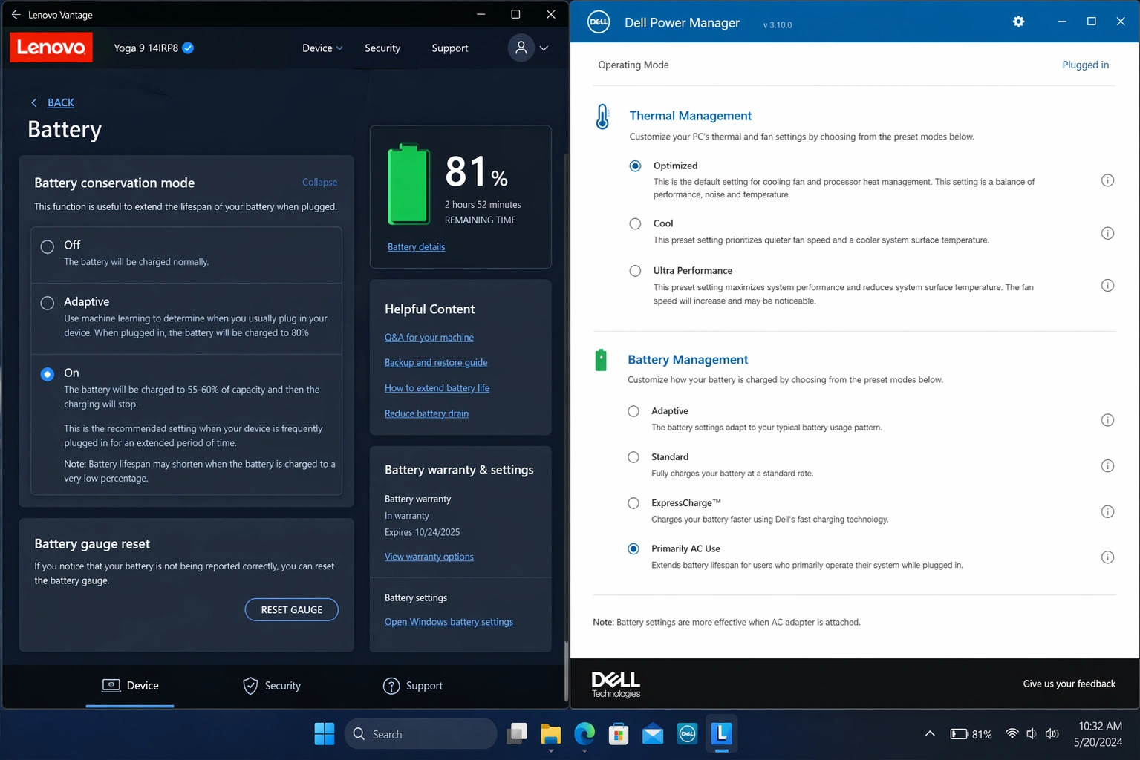
Task: Expand the Device dropdown menu
Action: [322, 48]
